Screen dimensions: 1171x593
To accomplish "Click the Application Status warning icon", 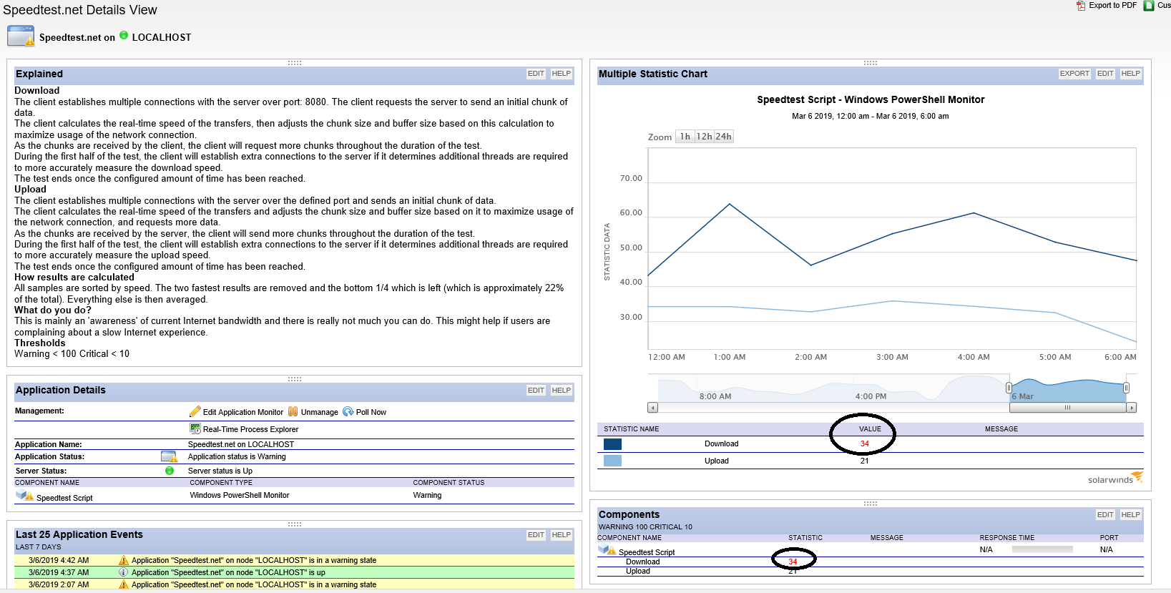I will pos(169,456).
